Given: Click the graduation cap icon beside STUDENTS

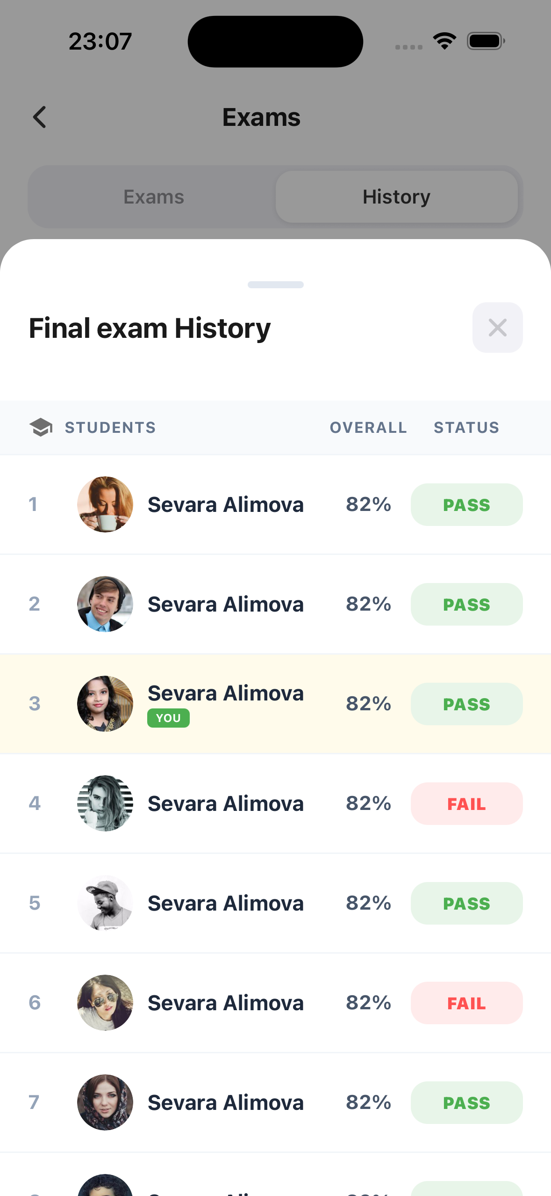Looking at the screenshot, I should [41, 427].
